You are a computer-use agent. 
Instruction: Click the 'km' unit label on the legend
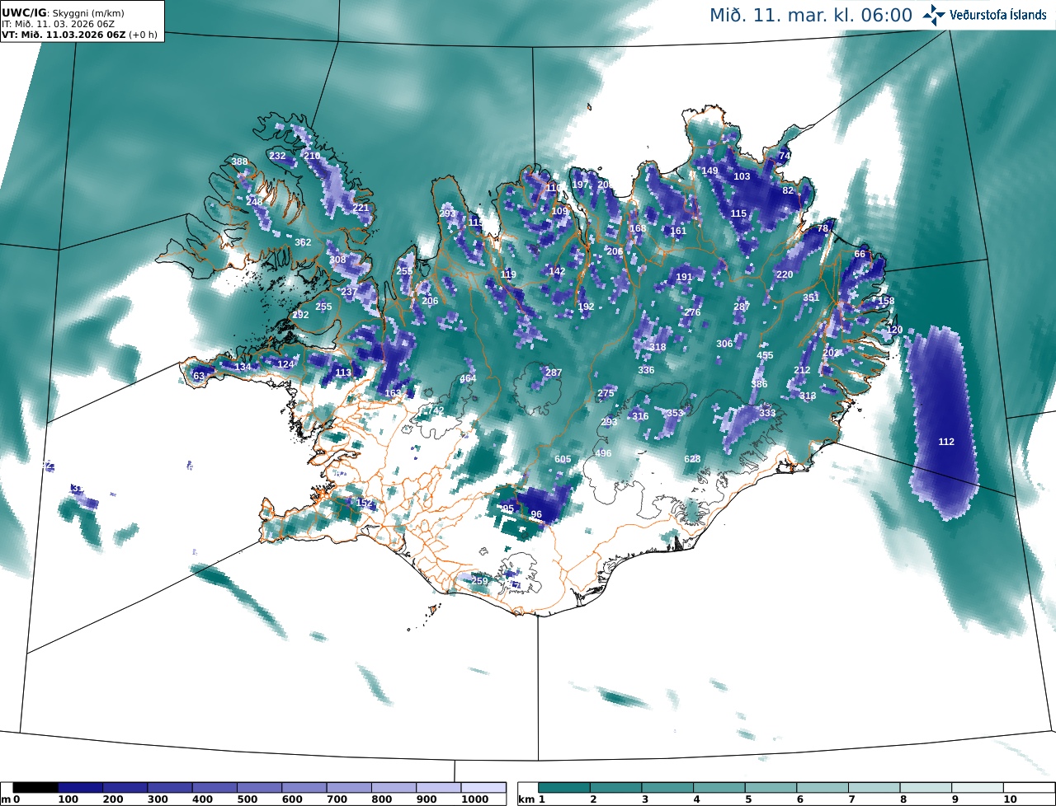coord(526,799)
